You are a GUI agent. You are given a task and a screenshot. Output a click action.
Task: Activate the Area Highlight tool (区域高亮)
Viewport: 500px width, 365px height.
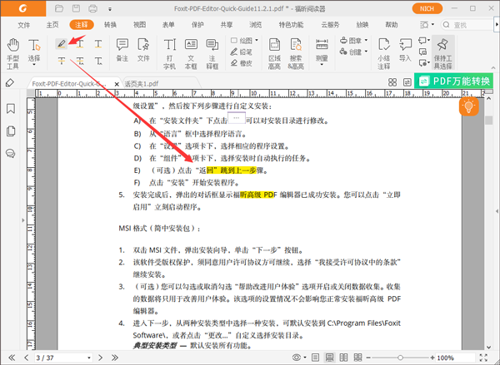[x=274, y=50]
